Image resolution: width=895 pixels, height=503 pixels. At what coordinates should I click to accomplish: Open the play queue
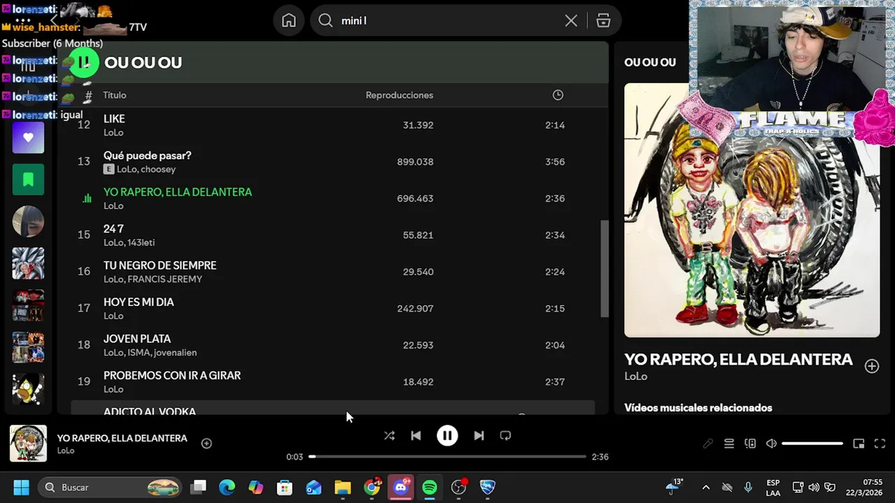[x=729, y=444]
